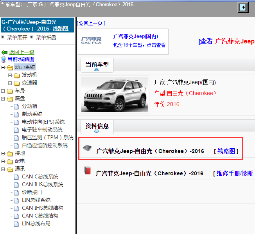This screenshot has height=234, width=255.
Task: Click 菜单展开 to expand all menus
Action: coord(17,38)
